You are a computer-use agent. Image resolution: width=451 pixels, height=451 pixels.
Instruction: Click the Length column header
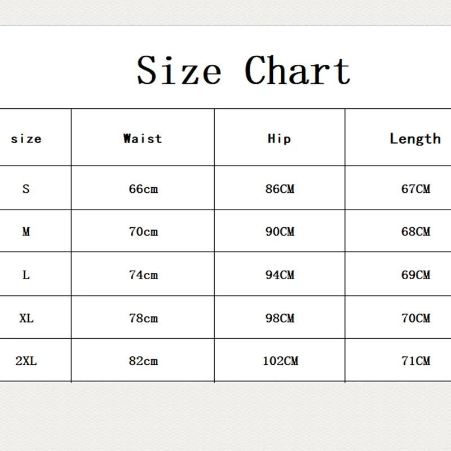[415, 139]
